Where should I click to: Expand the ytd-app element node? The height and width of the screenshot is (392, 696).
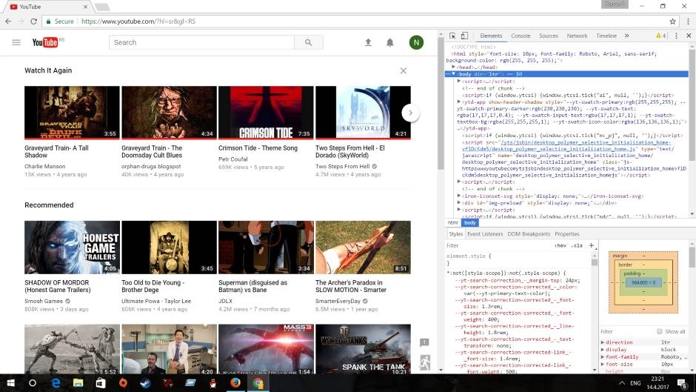tap(459, 102)
